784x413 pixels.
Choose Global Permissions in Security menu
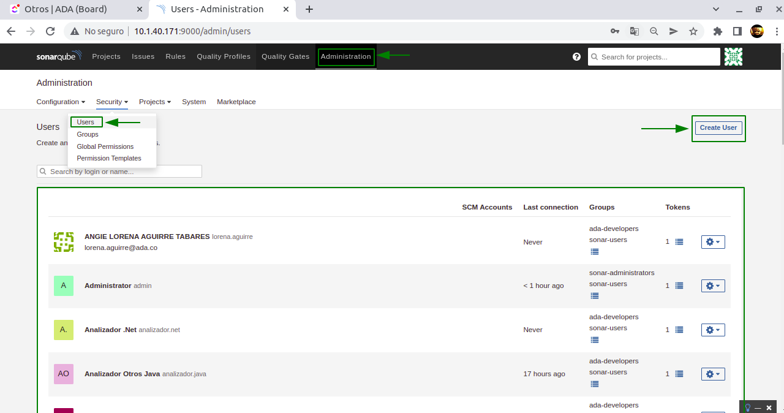(x=105, y=146)
